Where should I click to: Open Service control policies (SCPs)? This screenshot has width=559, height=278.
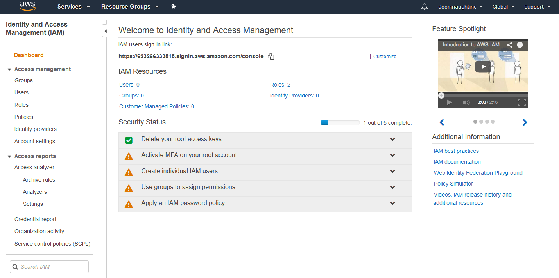point(52,244)
